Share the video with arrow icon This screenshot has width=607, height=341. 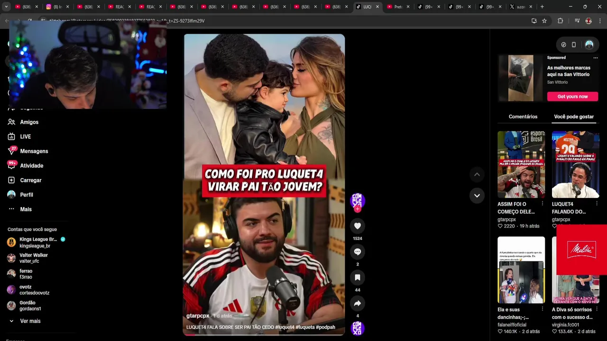tap(358, 303)
